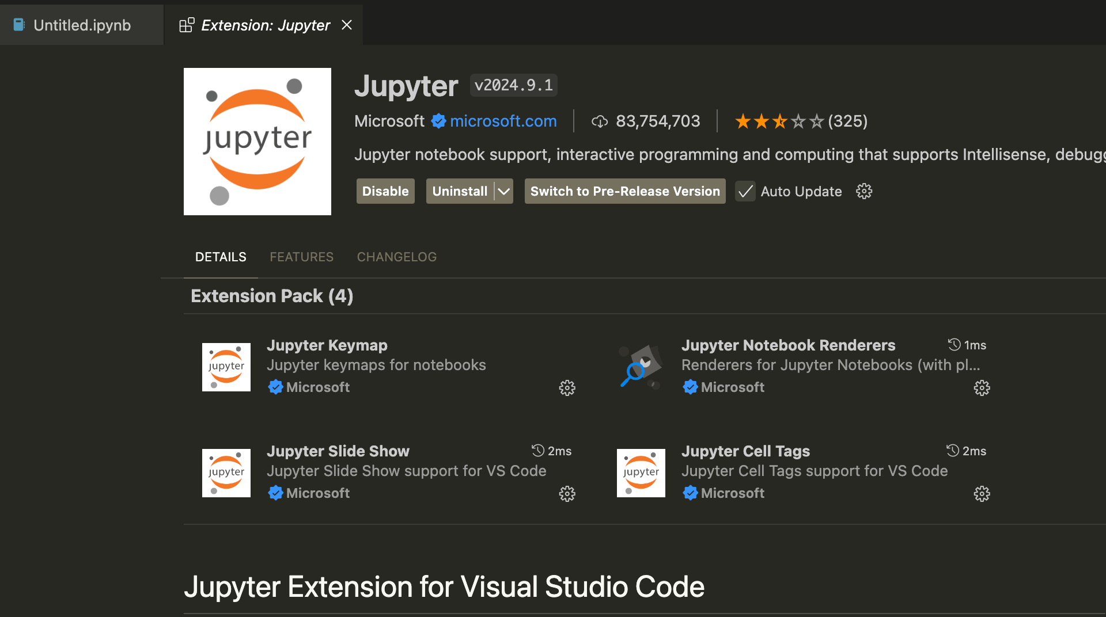Image resolution: width=1106 pixels, height=617 pixels.
Task: Toggle the Auto Update checkbox
Action: 745,191
